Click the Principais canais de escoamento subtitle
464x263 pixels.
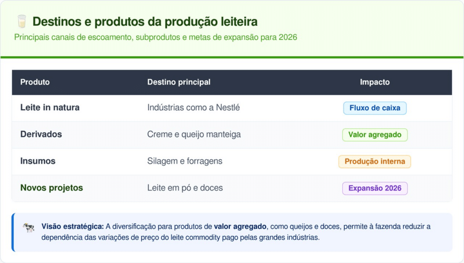click(155, 37)
